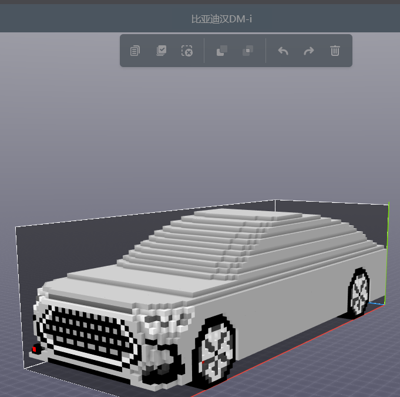Image resolution: width=400 pixels, height=397 pixels.
Task: Click the trash delete icon
Action: [335, 51]
